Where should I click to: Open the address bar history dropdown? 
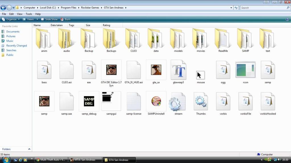point(231,8)
